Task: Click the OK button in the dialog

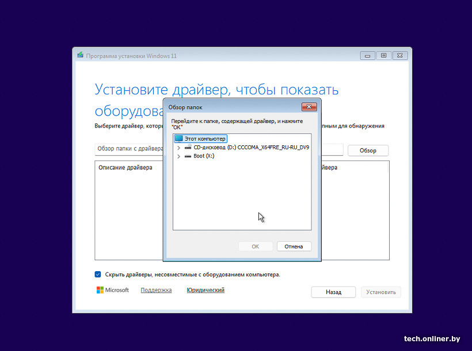Action: (x=255, y=246)
